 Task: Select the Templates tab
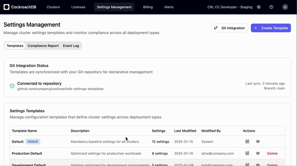pos(15,46)
